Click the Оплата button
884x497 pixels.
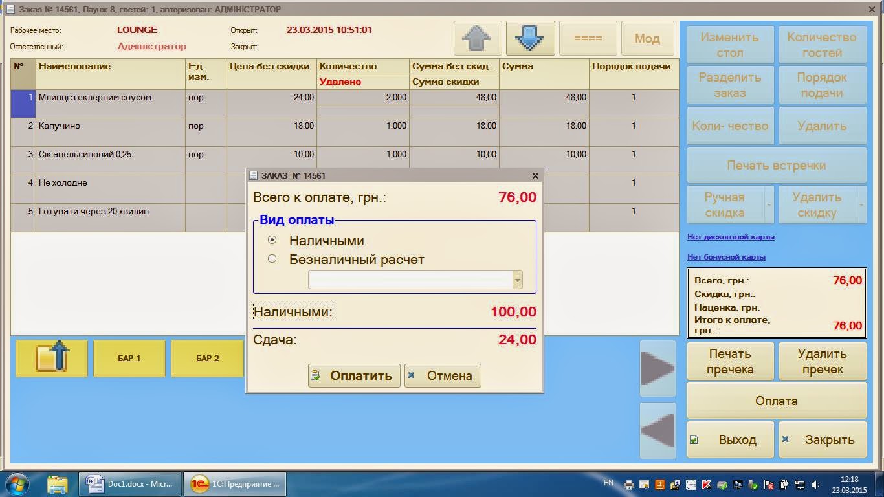[x=776, y=401]
